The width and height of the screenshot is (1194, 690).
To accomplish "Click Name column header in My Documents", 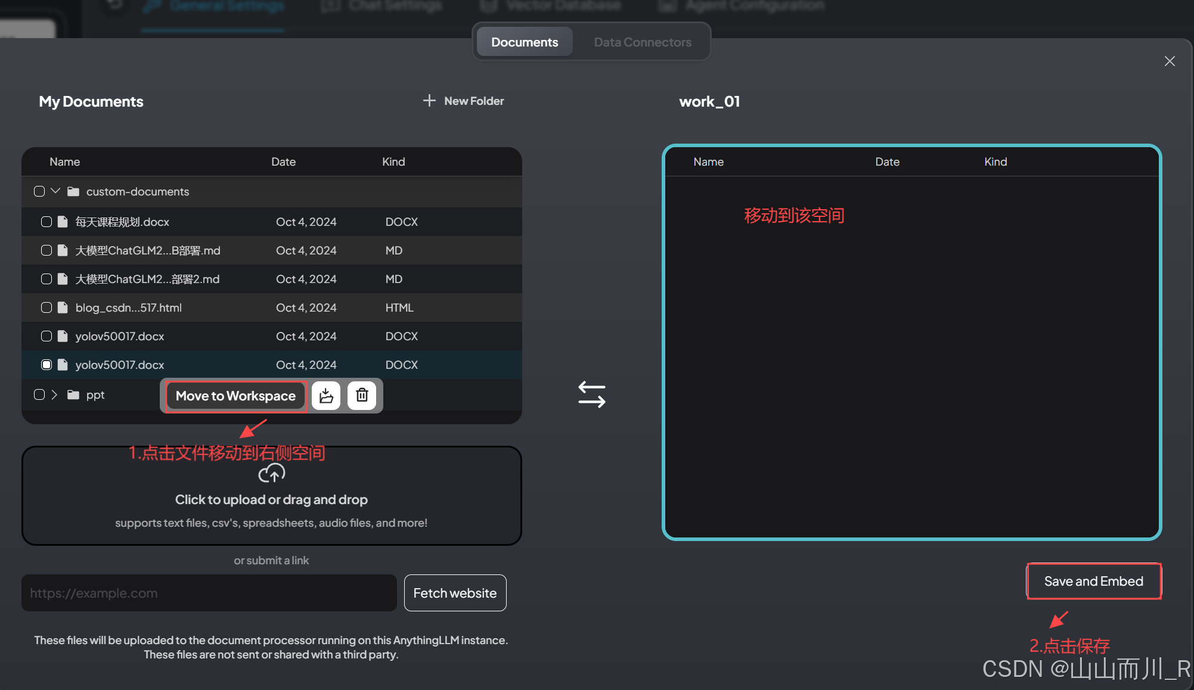I will pyautogui.click(x=65, y=162).
